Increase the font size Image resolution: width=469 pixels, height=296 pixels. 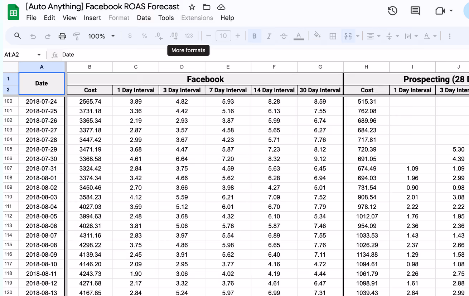(x=238, y=36)
